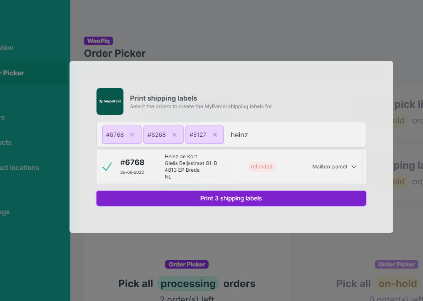Click postal line 4813 EP Breda
The width and height of the screenshot is (423, 301).
coord(182,170)
